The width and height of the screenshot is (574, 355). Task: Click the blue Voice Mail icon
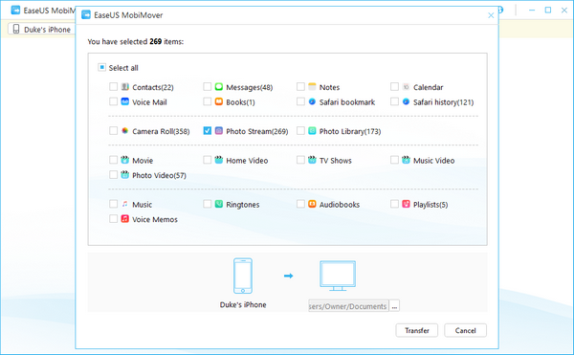pyautogui.click(x=124, y=101)
